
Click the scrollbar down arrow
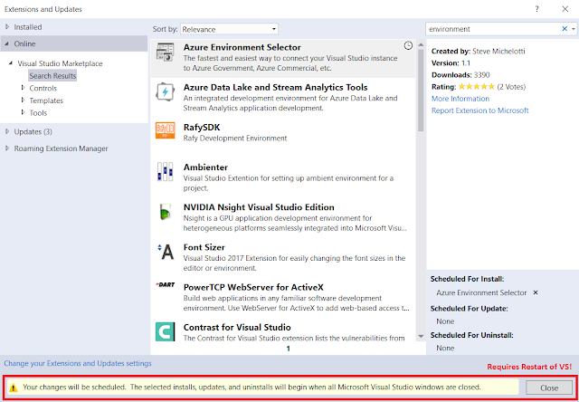(421, 336)
